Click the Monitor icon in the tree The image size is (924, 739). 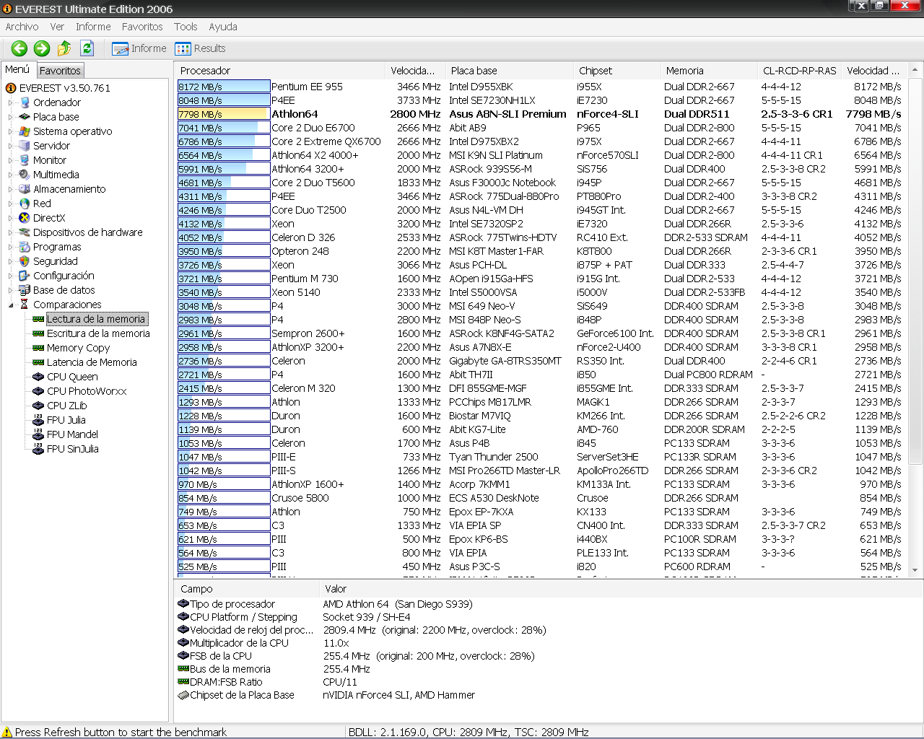25,160
